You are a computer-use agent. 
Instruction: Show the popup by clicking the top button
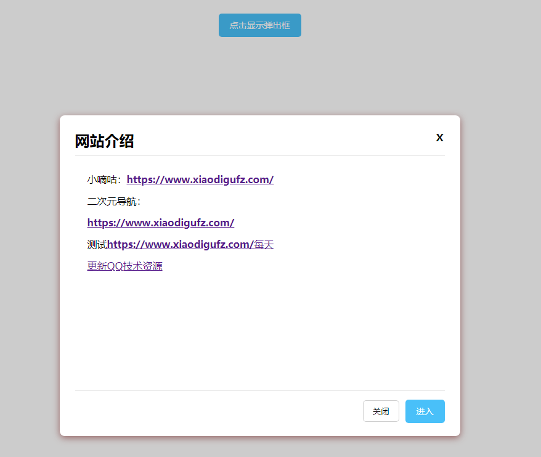(259, 25)
